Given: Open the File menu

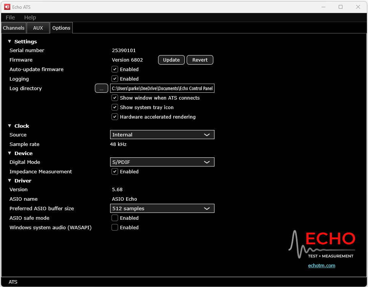Looking at the screenshot, I should (x=10, y=17).
